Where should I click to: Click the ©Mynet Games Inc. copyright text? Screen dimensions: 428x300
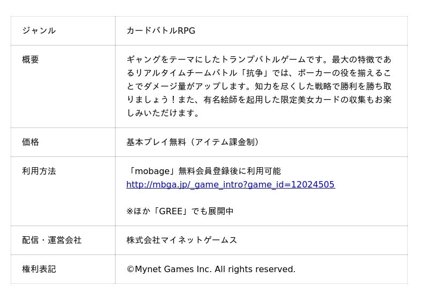click(x=211, y=269)
